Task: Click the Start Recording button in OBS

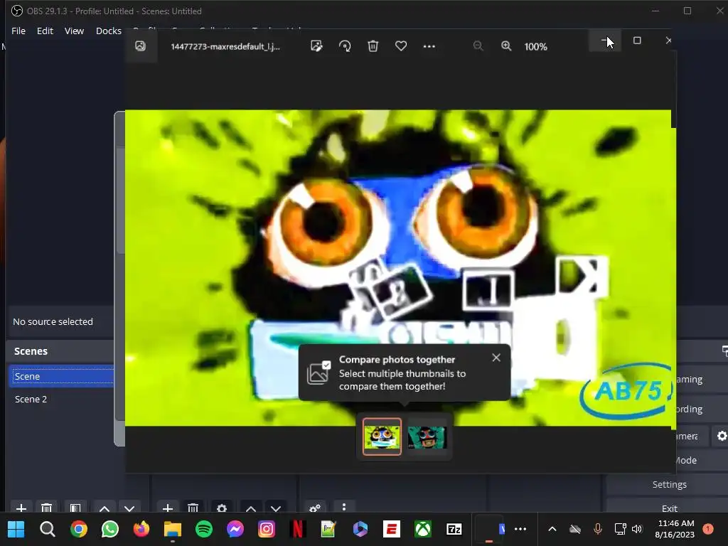Action: [702, 409]
